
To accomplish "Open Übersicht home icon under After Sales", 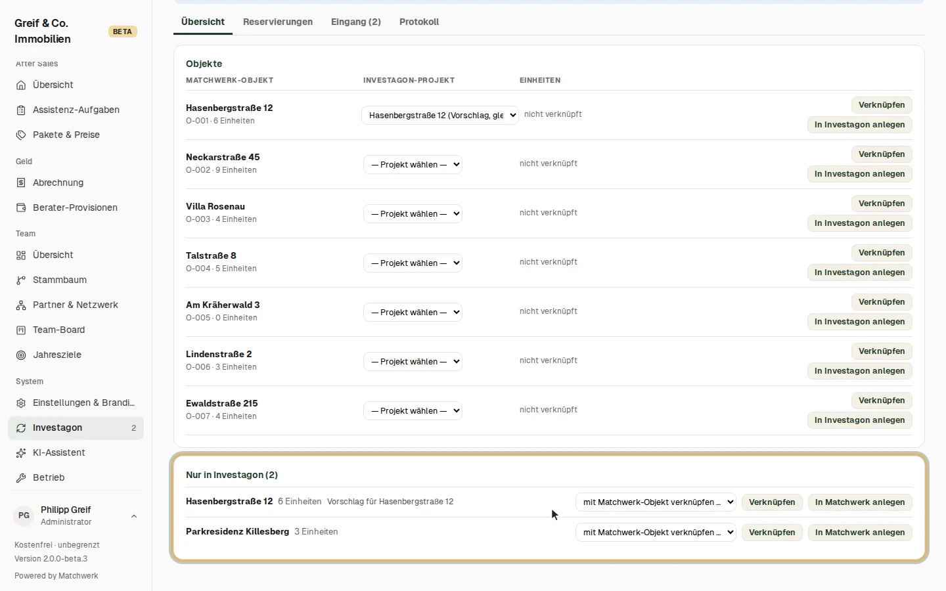I will point(21,85).
